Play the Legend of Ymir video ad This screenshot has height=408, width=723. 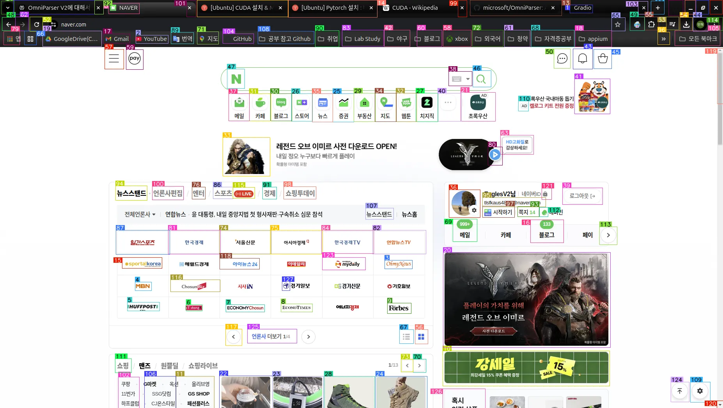point(495,155)
